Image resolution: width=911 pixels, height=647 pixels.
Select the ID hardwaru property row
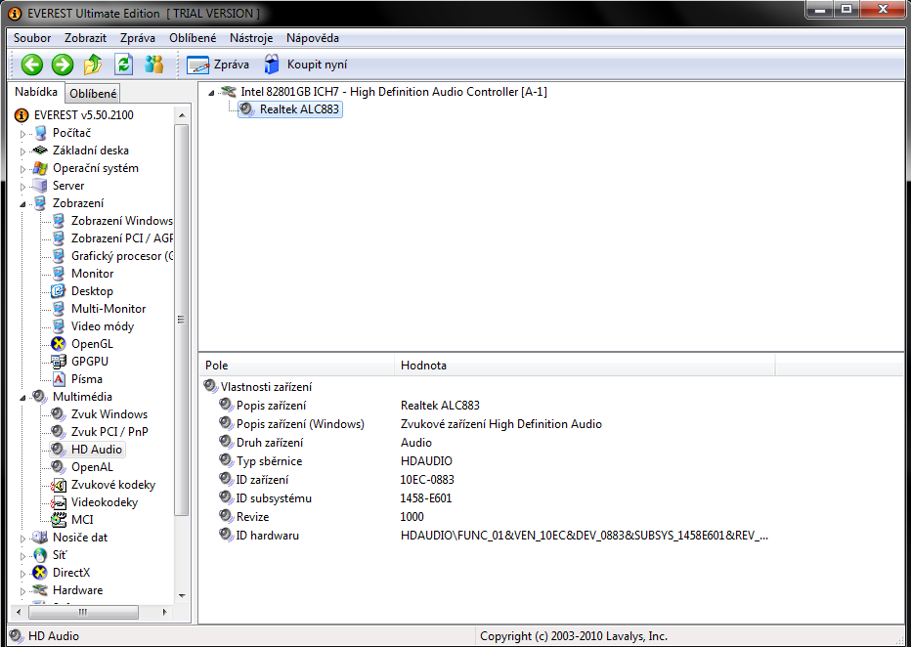[x=494, y=536]
